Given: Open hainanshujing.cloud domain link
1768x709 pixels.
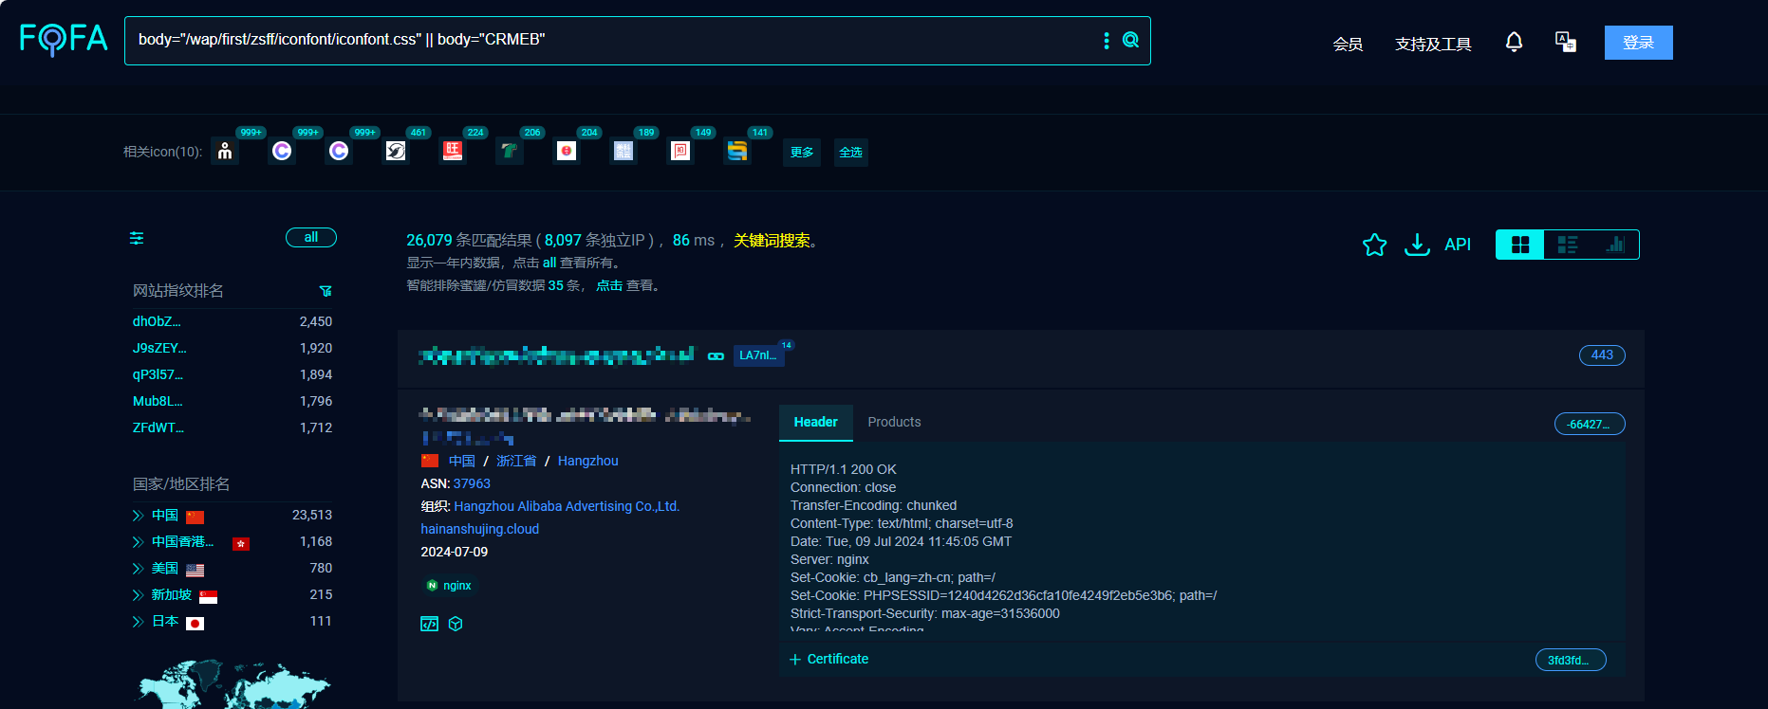Looking at the screenshot, I should click(x=479, y=529).
